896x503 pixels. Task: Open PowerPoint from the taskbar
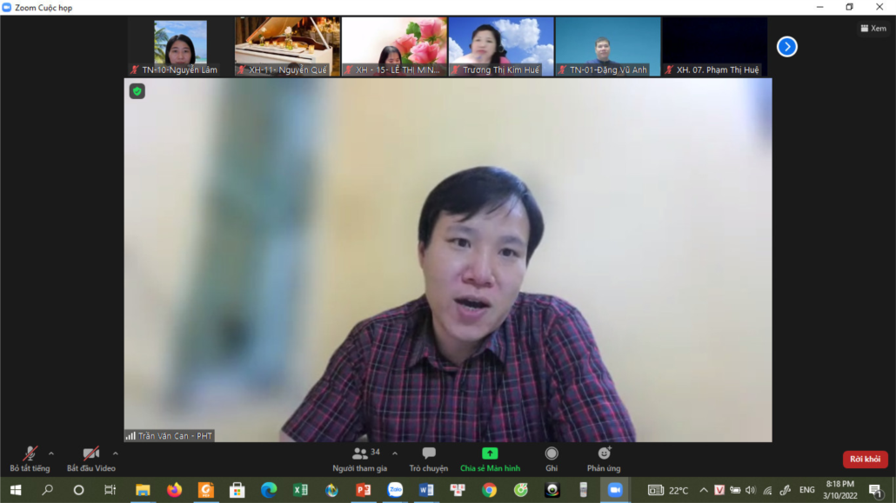[364, 490]
